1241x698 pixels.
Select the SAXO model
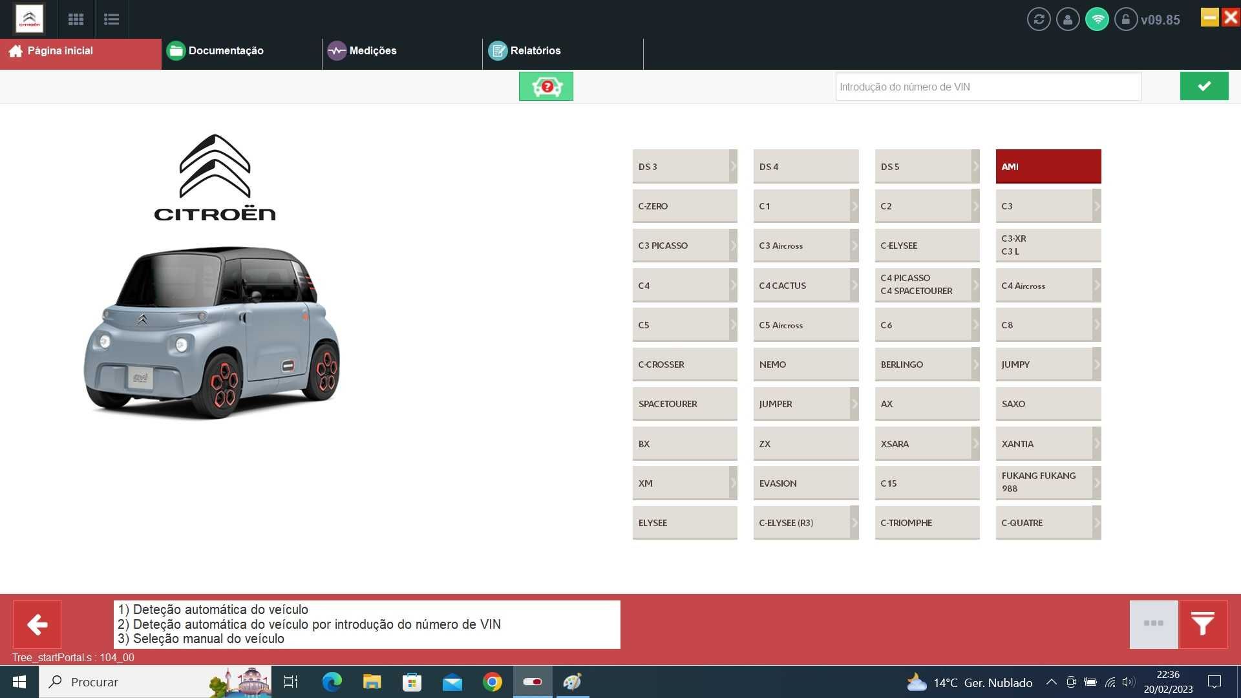pos(1048,404)
